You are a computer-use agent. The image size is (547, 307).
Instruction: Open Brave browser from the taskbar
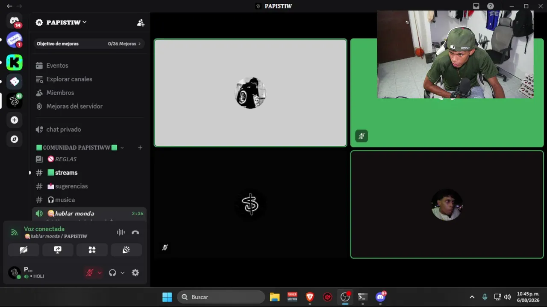(310, 297)
